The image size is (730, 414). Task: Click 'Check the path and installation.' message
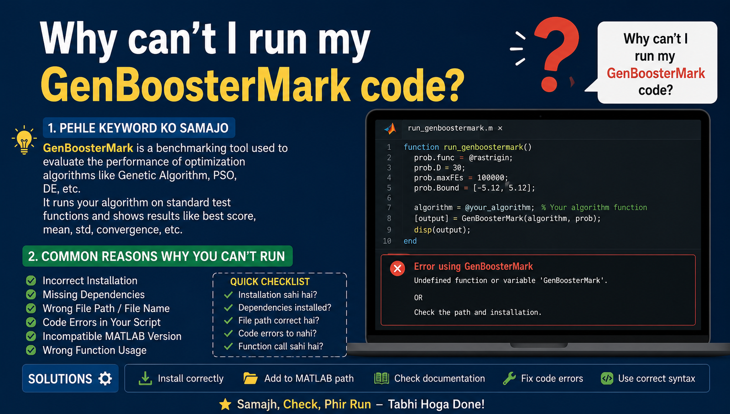point(478,312)
